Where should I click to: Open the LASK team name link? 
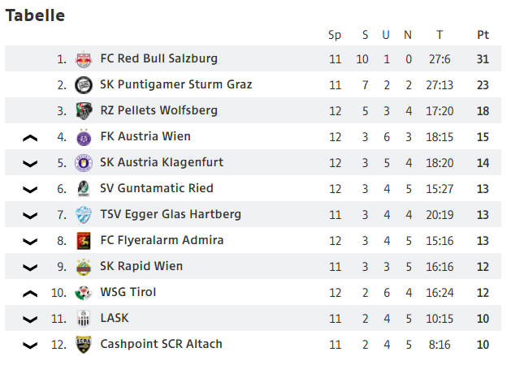click(115, 318)
